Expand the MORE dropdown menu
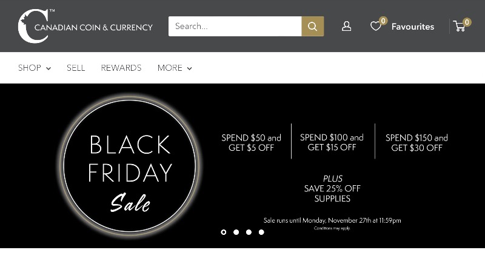The height and width of the screenshot is (273, 485). pyautogui.click(x=175, y=68)
